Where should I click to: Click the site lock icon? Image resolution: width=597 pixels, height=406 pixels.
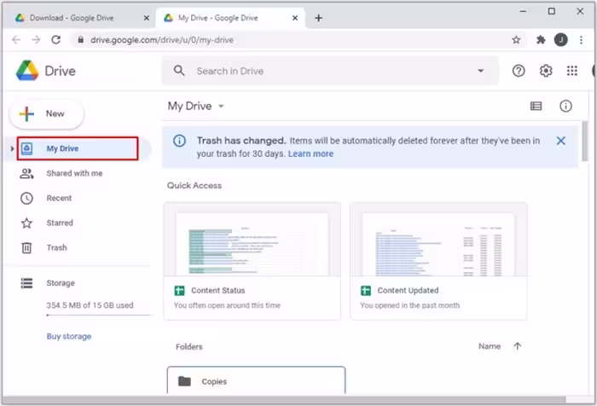(80, 39)
